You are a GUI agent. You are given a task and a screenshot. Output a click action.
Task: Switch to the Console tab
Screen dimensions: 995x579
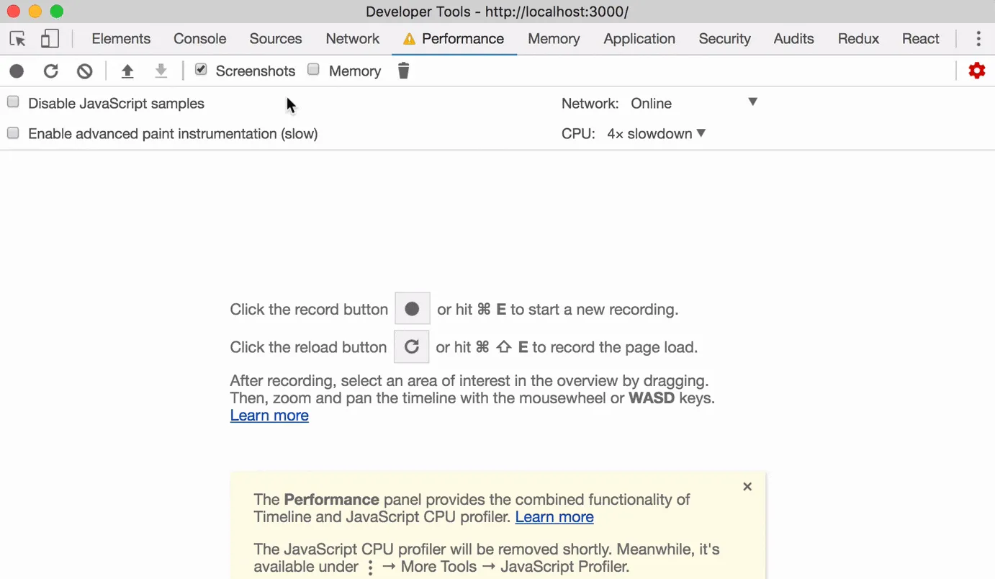(x=199, y=39)
